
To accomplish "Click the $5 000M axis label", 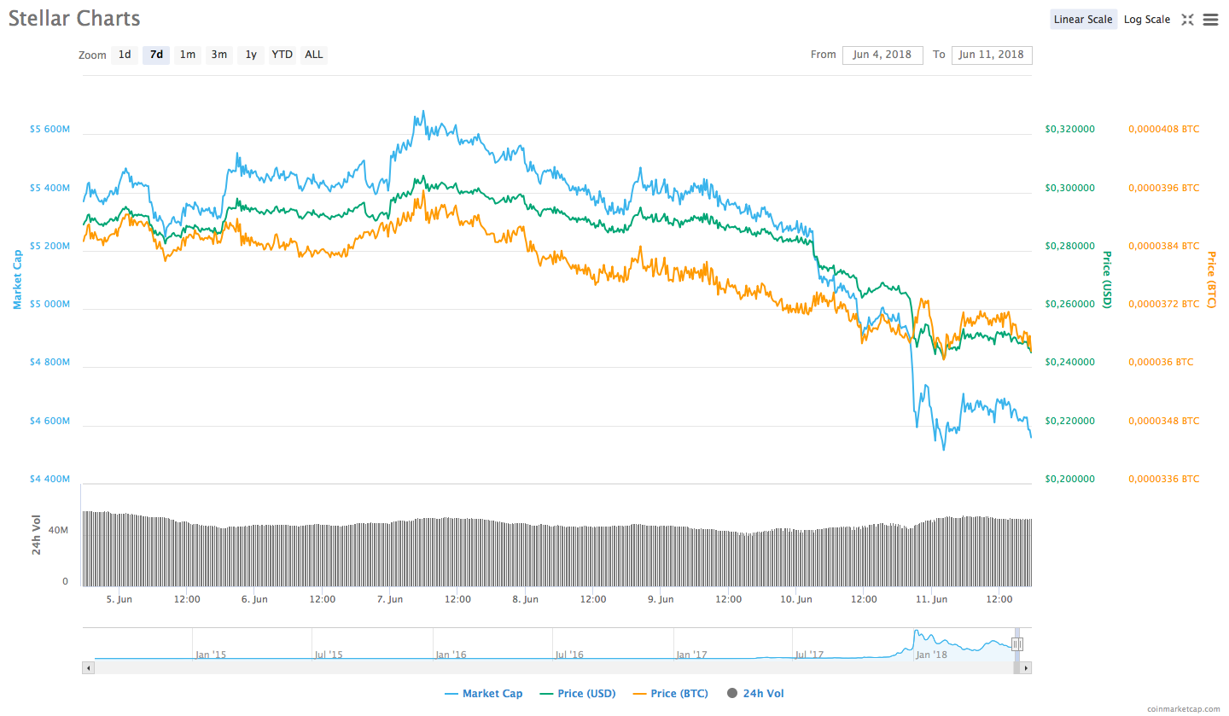I will coord(50,305).
